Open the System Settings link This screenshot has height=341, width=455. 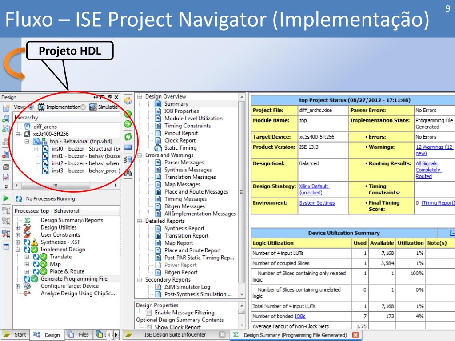317,203
